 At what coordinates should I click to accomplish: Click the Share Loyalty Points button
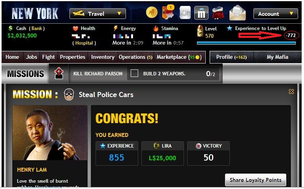255,180
